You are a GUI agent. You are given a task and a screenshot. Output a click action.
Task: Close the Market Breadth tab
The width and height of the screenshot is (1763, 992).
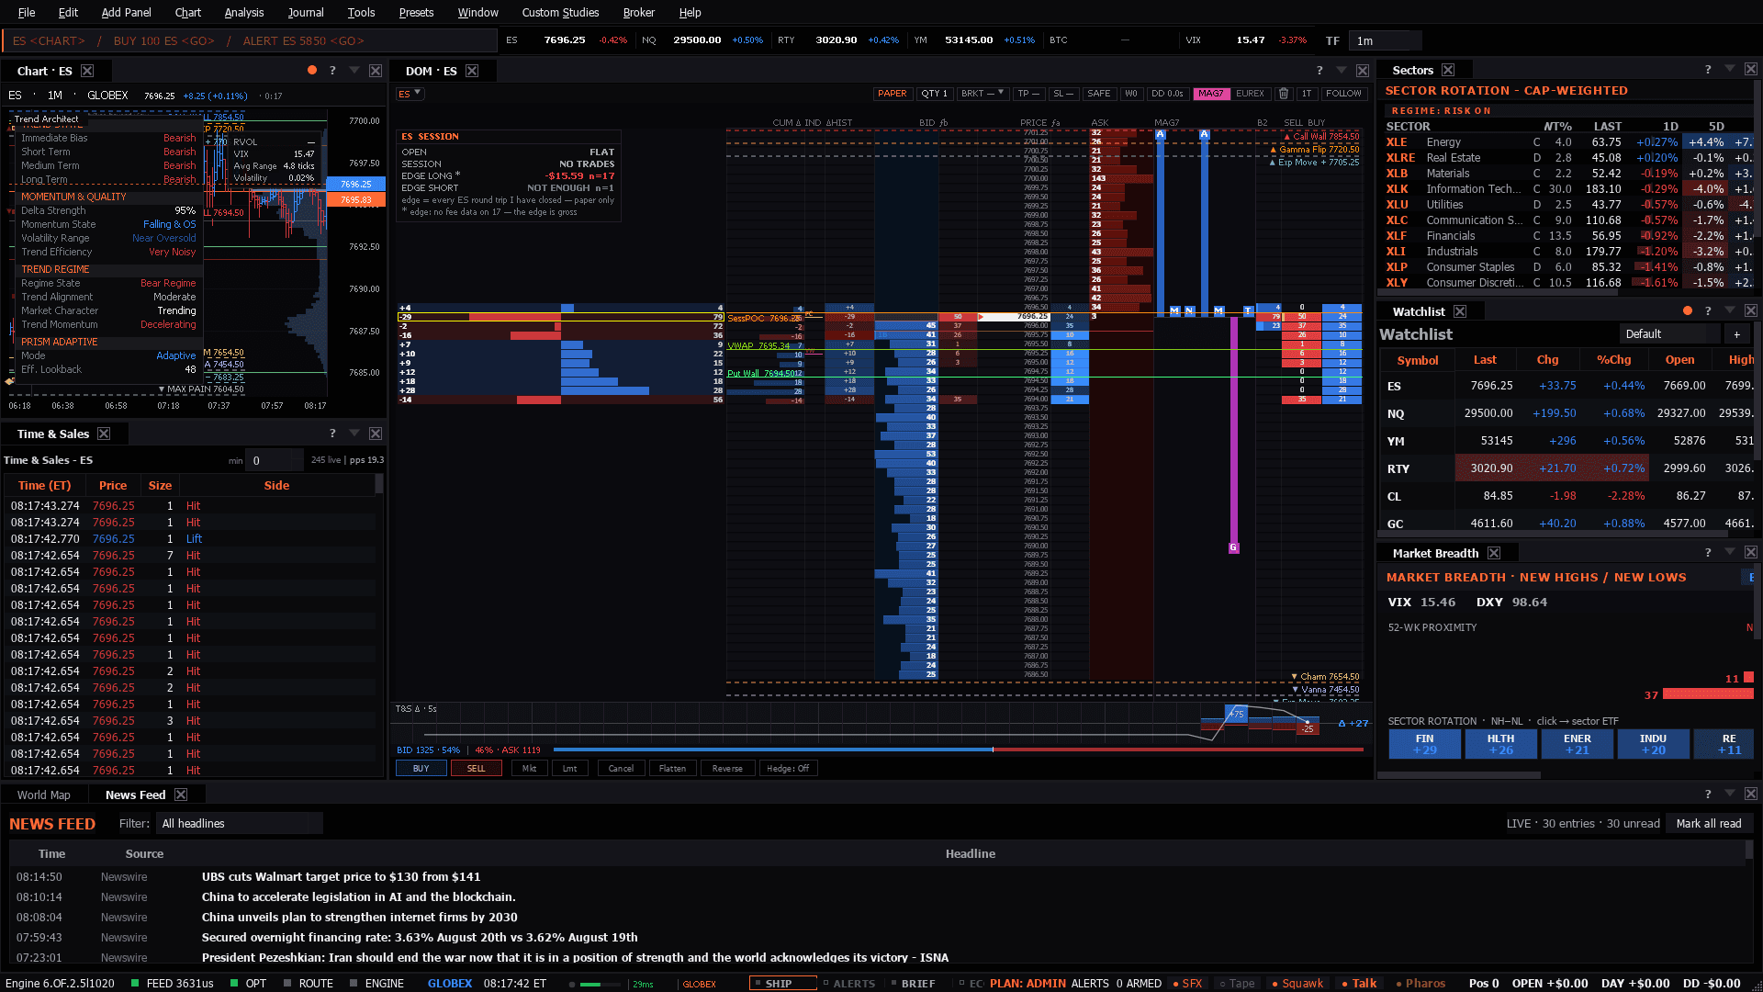[x=1494, y=553]
